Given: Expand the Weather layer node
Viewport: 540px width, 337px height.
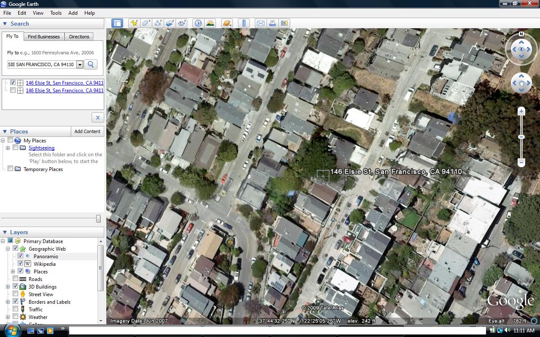Looking at the screenshot, I should tap(8, 317).
